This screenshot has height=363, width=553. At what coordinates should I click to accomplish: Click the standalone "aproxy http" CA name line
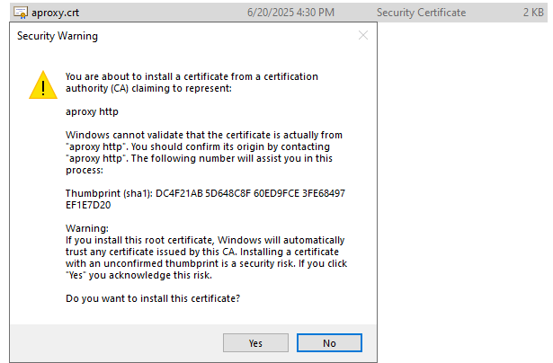(x=92, y=111)
